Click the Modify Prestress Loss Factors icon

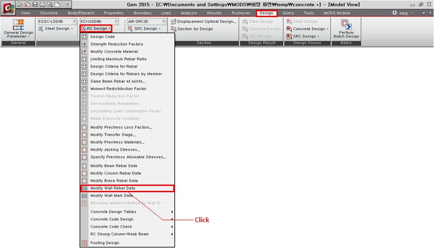(x=84, y=127)
